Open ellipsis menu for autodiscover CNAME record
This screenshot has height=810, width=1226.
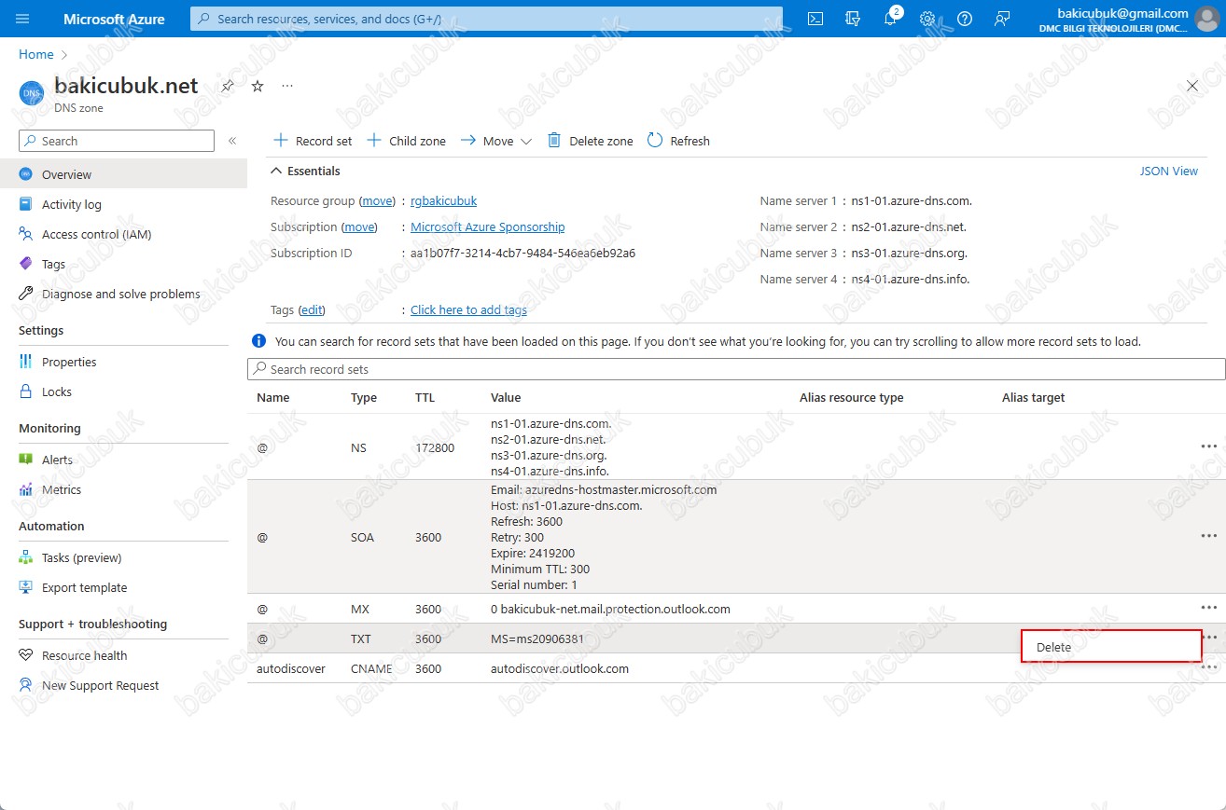coord(1209,667)
